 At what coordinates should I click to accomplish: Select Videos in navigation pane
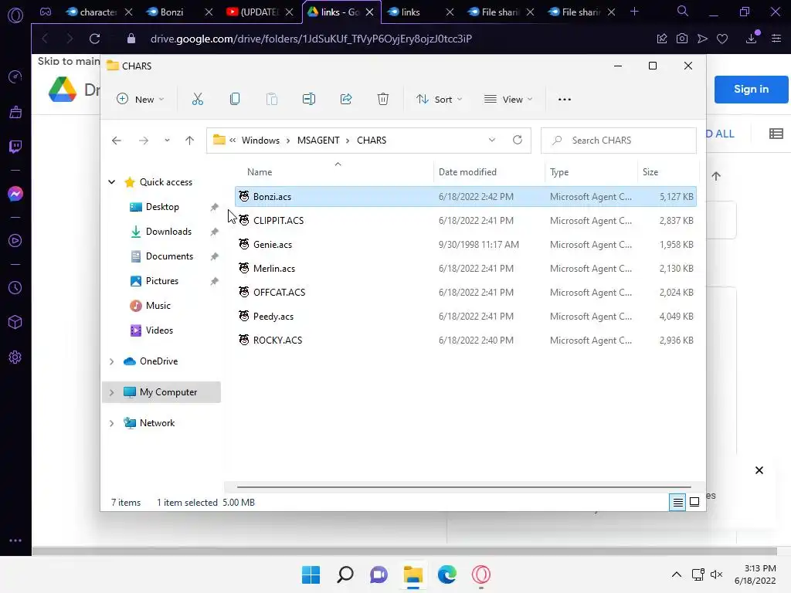pos(159,330)
